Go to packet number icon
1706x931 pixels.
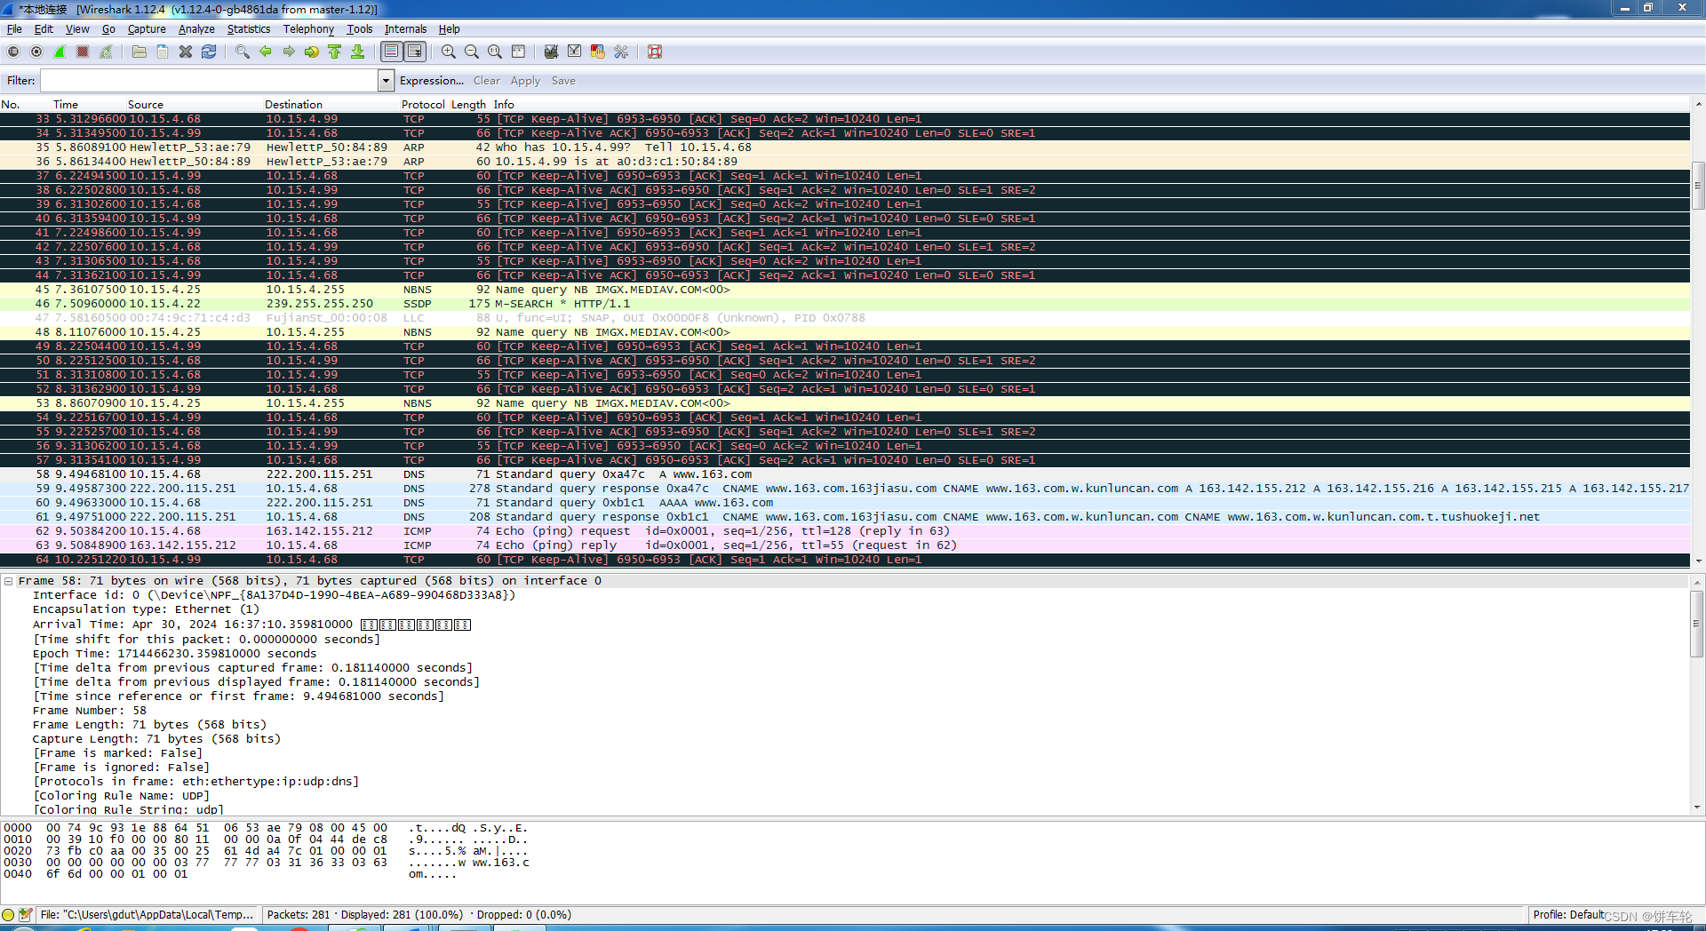click(312, 52)
